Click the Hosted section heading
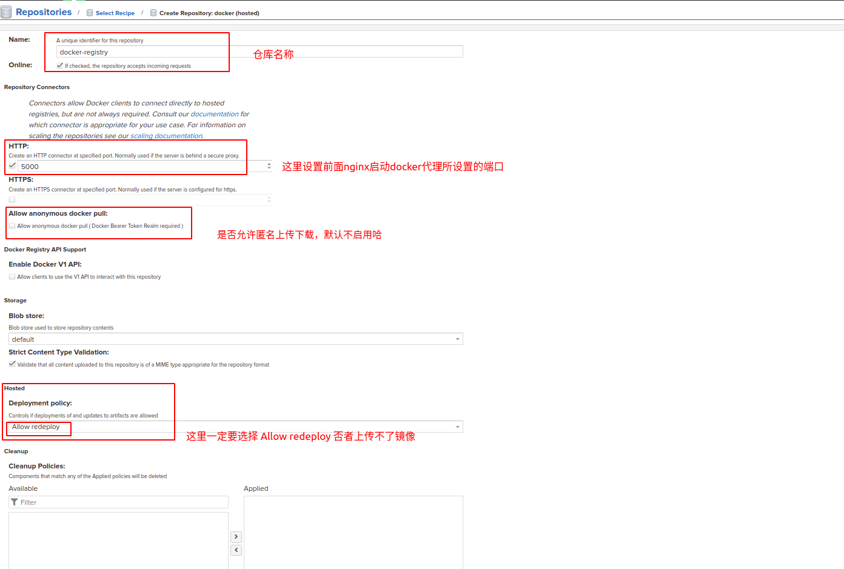 point(15,388)
